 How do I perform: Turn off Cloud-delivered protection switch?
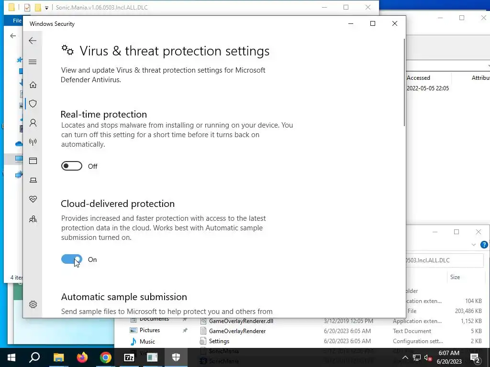click(x=72, y=259)
